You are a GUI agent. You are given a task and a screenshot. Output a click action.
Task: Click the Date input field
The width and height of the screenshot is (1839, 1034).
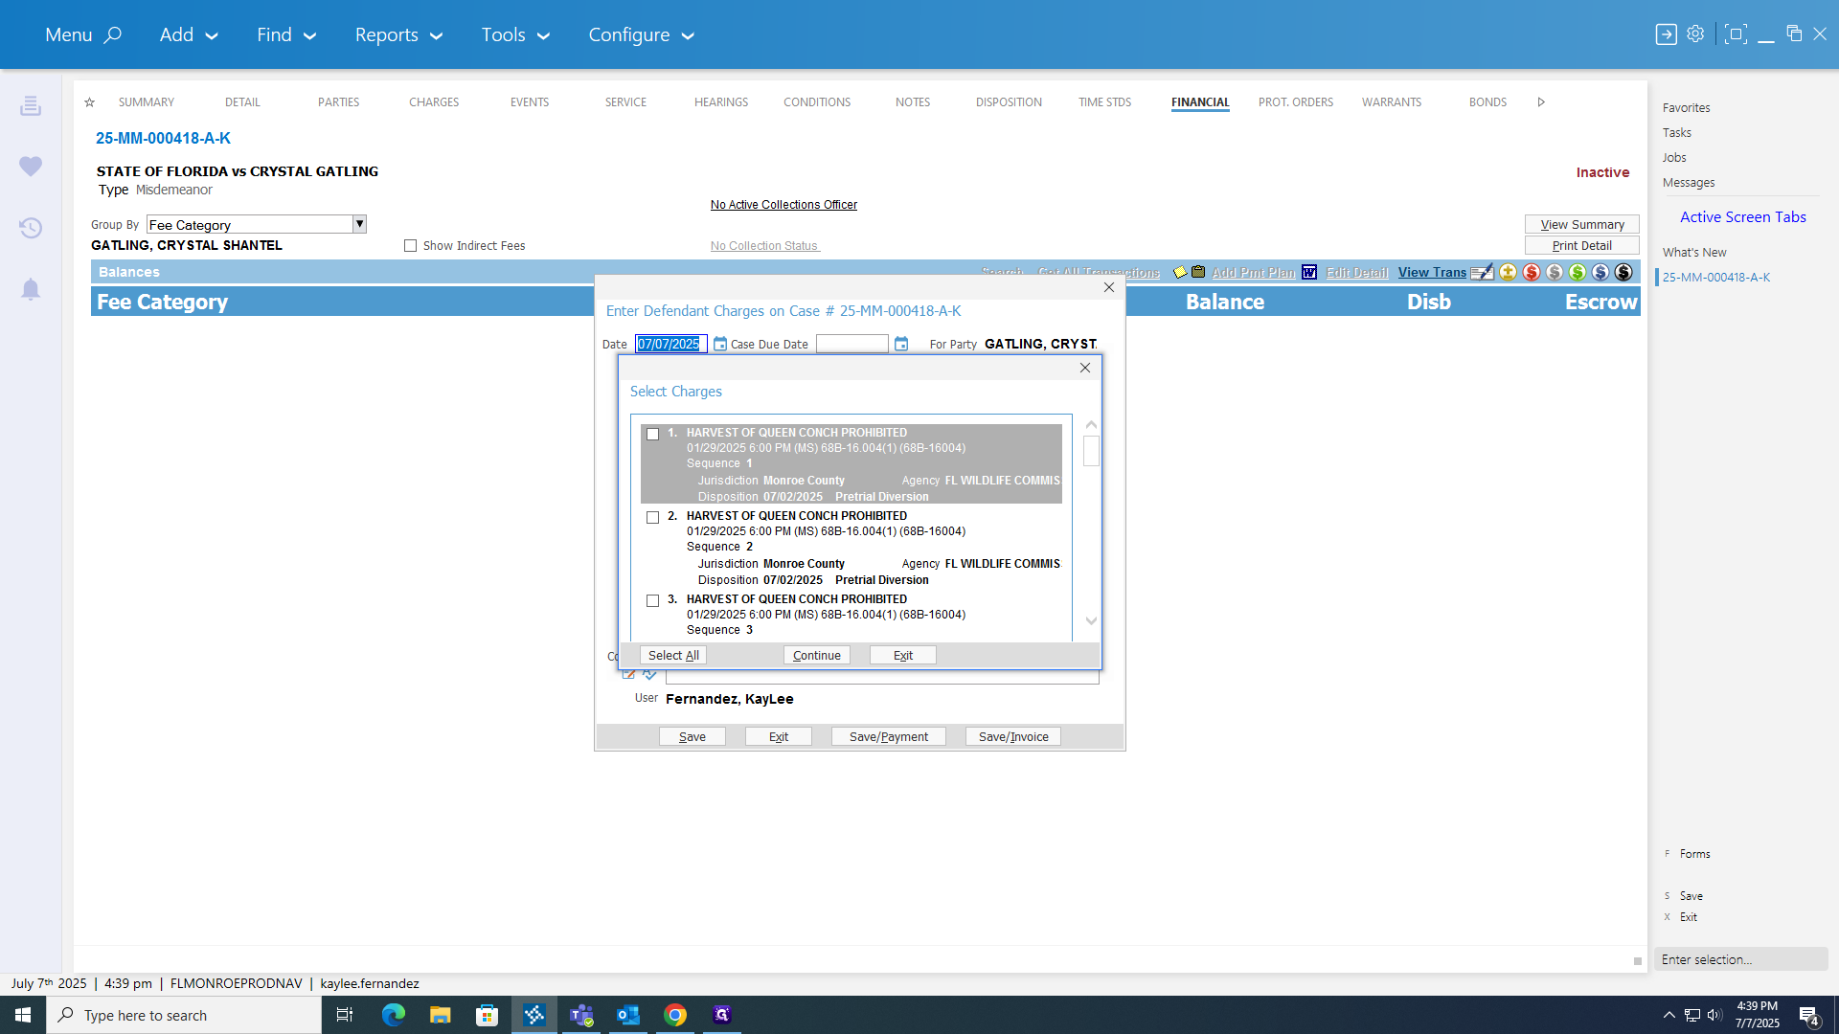point(670,344)
